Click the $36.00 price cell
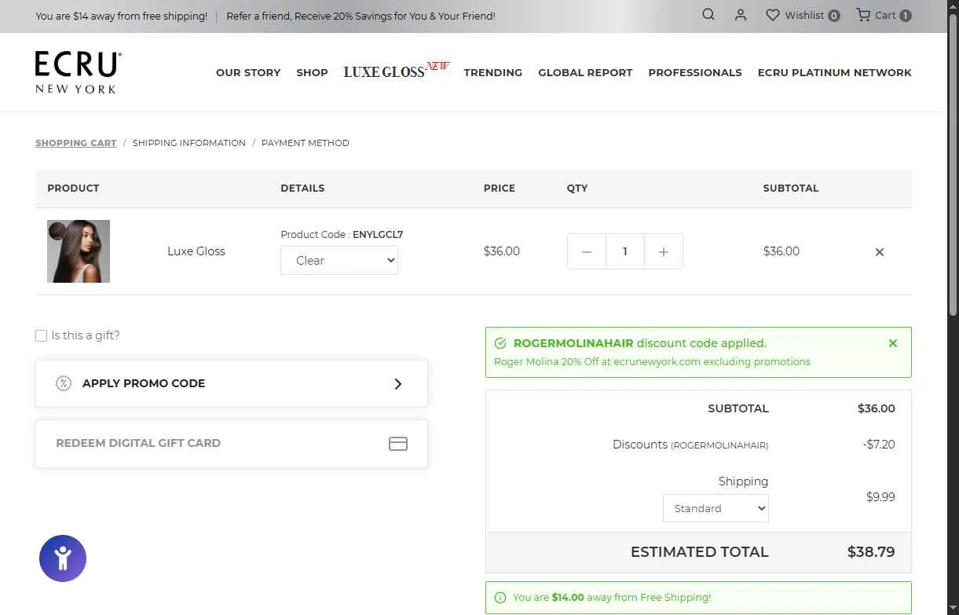Viewport: 959px width, 615px height. tap(502, 251)
